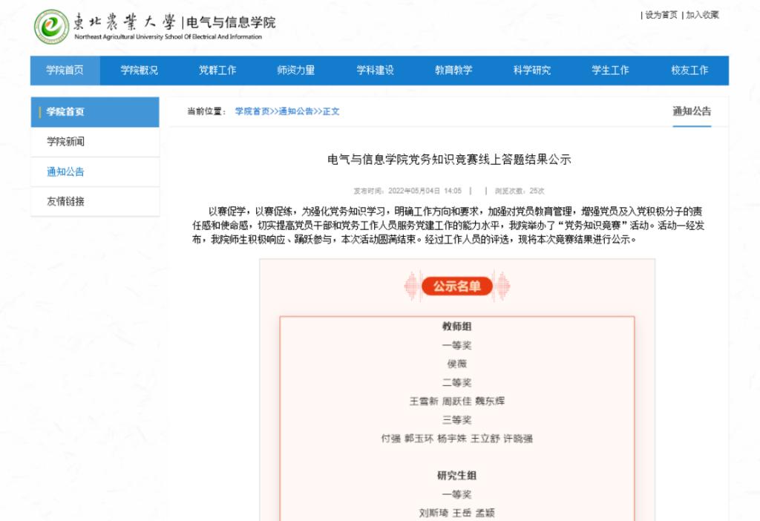Click the Northeast Agricultural University logo icon

50,27
